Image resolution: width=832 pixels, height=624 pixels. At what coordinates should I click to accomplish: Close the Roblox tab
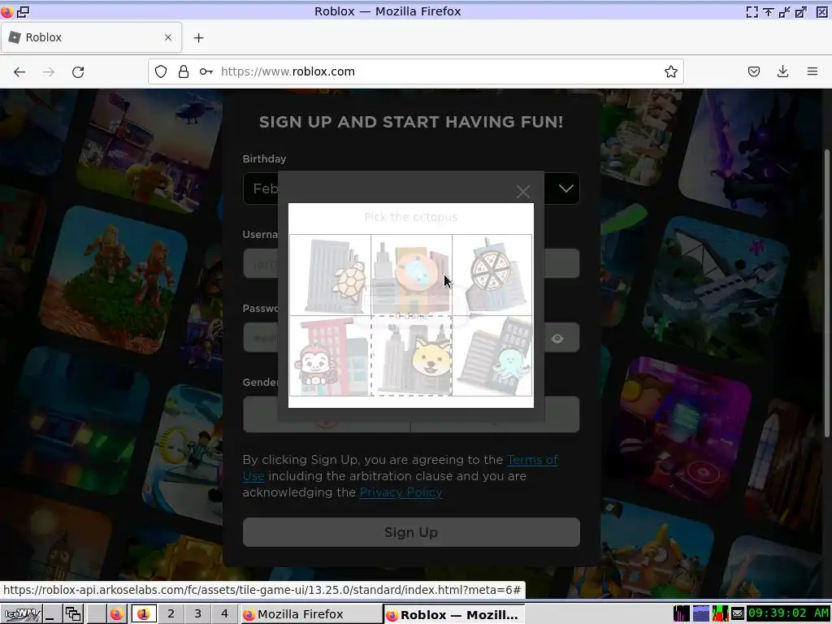tap(168, 37)
